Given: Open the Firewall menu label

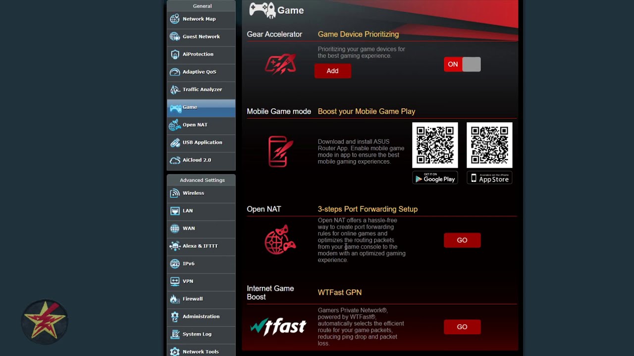Looking at the screenshot, I should click(x=193, y=299).
